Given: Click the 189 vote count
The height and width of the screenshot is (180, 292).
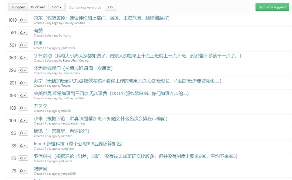Looking at the screenshot, I should pyautogui.click(x=13, y=108).
